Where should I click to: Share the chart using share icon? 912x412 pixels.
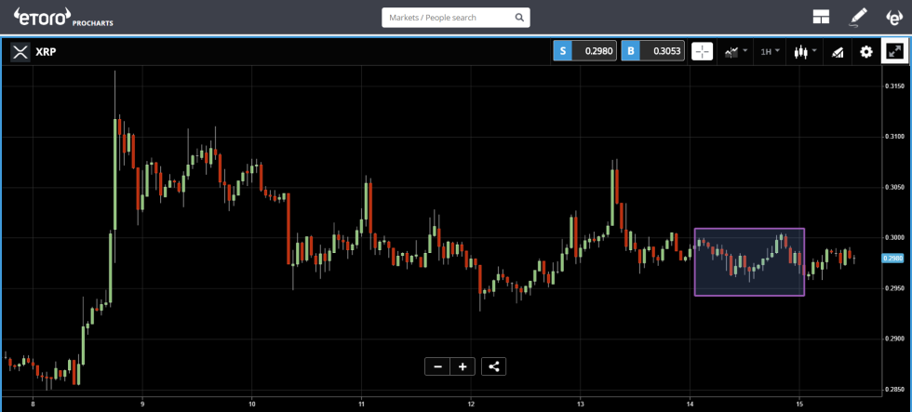click(x=494, y=366)
